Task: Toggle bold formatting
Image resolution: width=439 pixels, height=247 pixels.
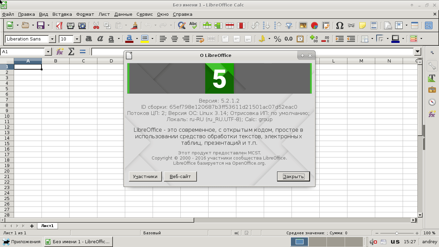Action: (88, 39)
